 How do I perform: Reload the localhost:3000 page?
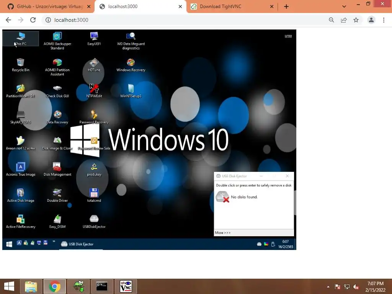(33, 20)
